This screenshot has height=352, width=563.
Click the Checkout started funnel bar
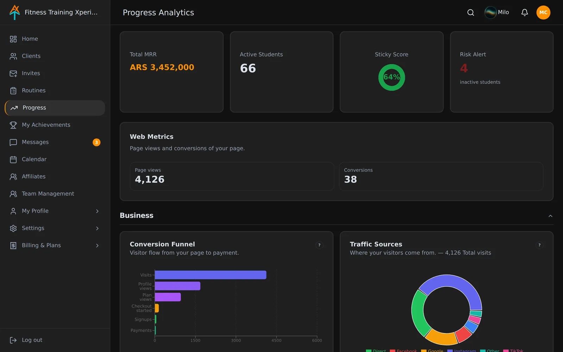click(x=157, y=308)
